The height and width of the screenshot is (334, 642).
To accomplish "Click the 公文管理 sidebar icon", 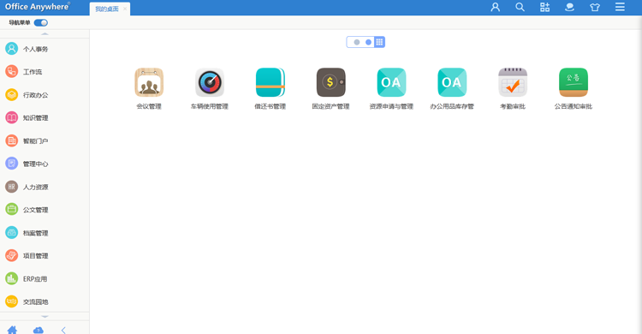I will (x=11, y=210).
